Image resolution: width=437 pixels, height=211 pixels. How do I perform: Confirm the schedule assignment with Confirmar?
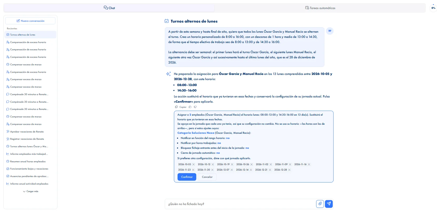click(187, 177)
